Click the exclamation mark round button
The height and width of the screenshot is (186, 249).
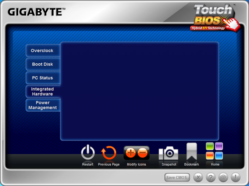[x=236, y=177]
